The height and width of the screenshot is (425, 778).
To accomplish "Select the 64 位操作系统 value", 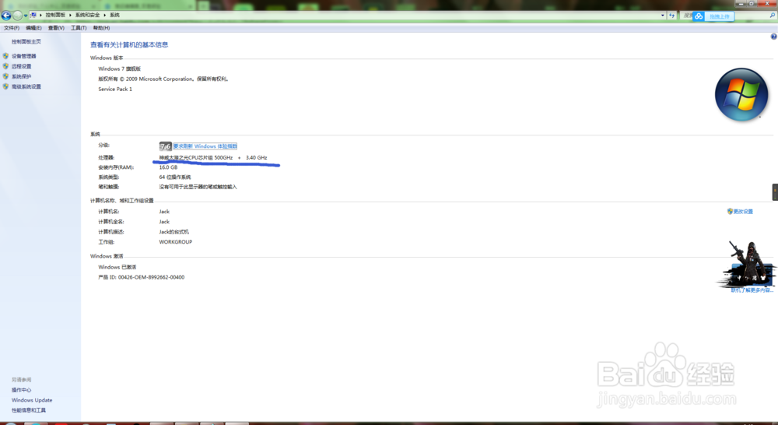I will click(x=175, y=177).
